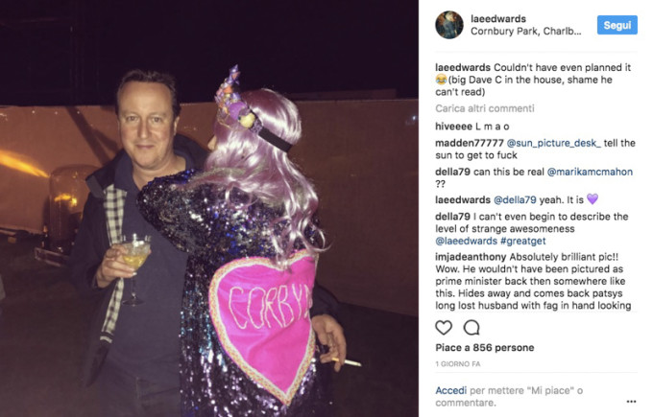Viewport: 653px width, 417px height.
Task: Click the @laeedwards mention in della79's comment
Action: (x=466, y=241)
